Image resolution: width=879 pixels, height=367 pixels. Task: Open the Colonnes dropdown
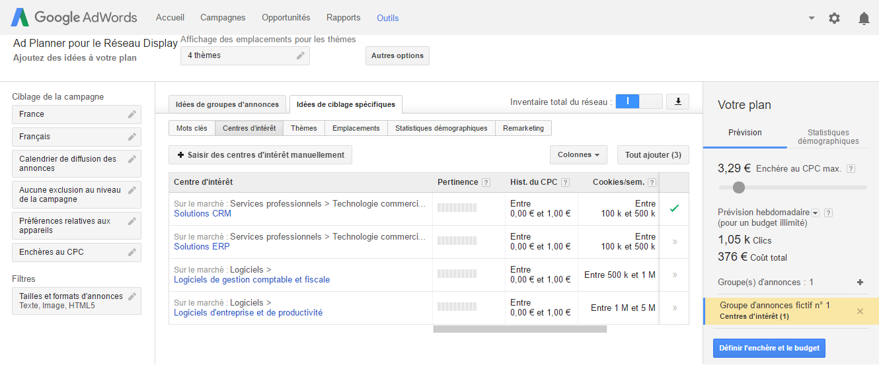578,155
